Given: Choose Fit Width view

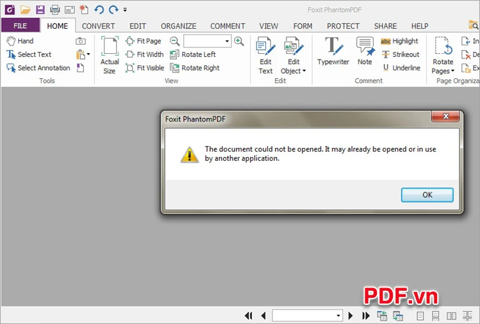Looking at the screenshot, I should (x=144, y=54).
